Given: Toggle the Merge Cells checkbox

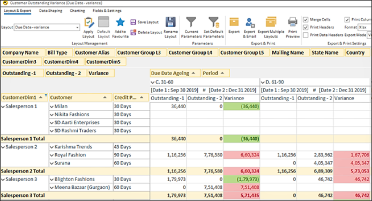Looking at the screenshot, I should pyautogui.click(x=306, y=19).
